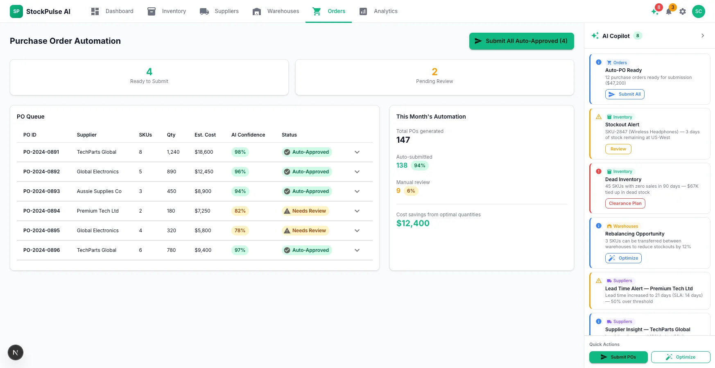
Task: Expand row PO-2024-0896 details
Action: click(357, 250)
